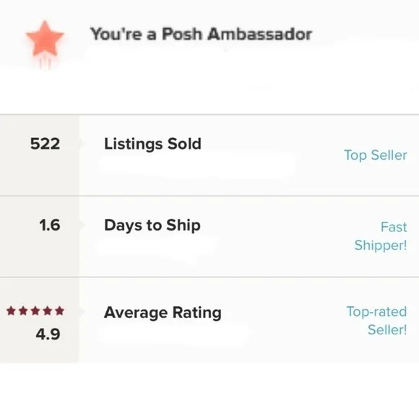This screenshot has height=419, width=419.
Task: Open the "You're a Posh Ambassador" heading
Action: (201, 34)
